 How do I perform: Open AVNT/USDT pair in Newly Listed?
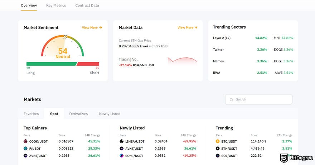[x=134, y=149]
